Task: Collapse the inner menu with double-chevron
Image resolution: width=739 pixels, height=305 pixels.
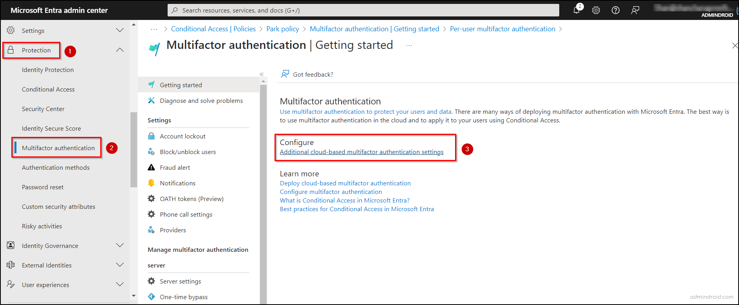Action: pyautogui.click(x=262, y=74)
